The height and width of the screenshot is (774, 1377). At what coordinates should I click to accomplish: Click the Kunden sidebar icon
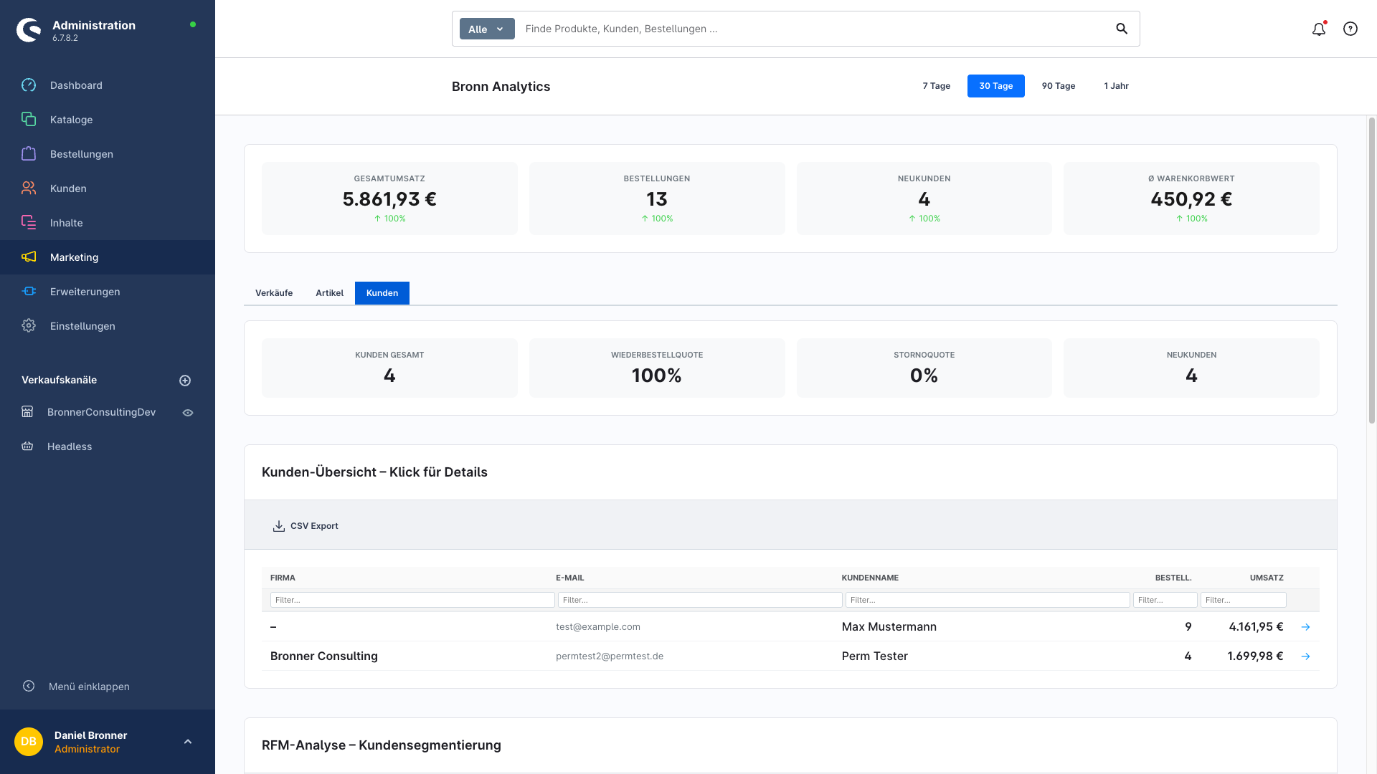(x=29, y=188)
